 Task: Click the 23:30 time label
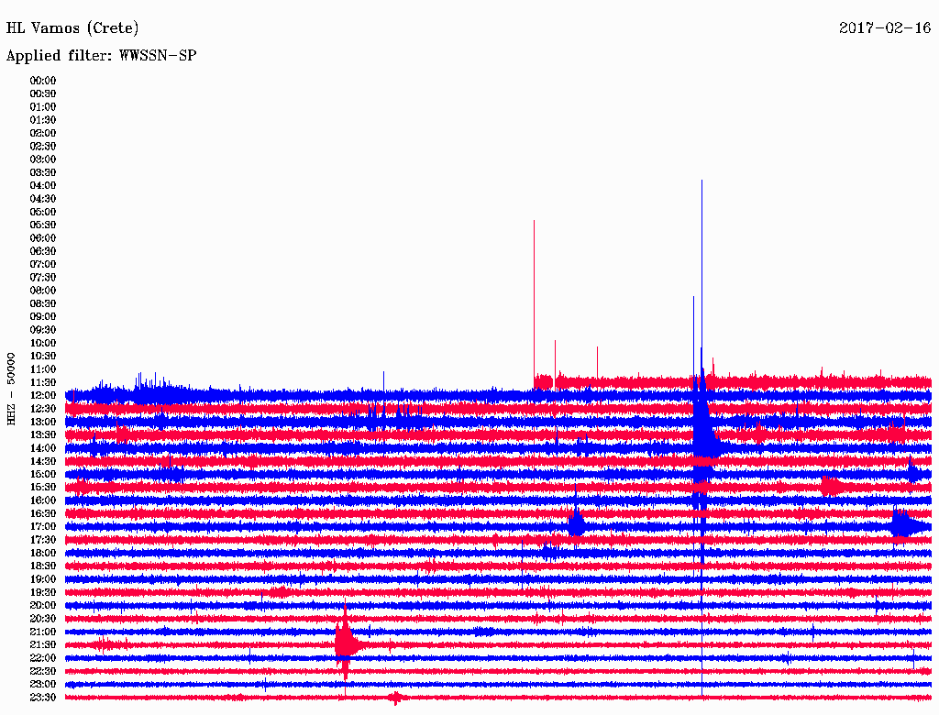tap(43, 697)
